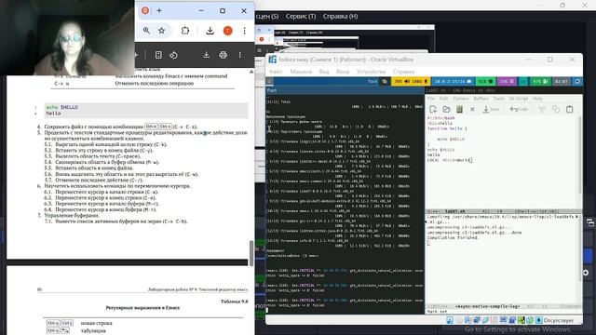The height and width of the screenshot is (335, 596).
Task: Print the PDF document
Action: pos(223,55)
